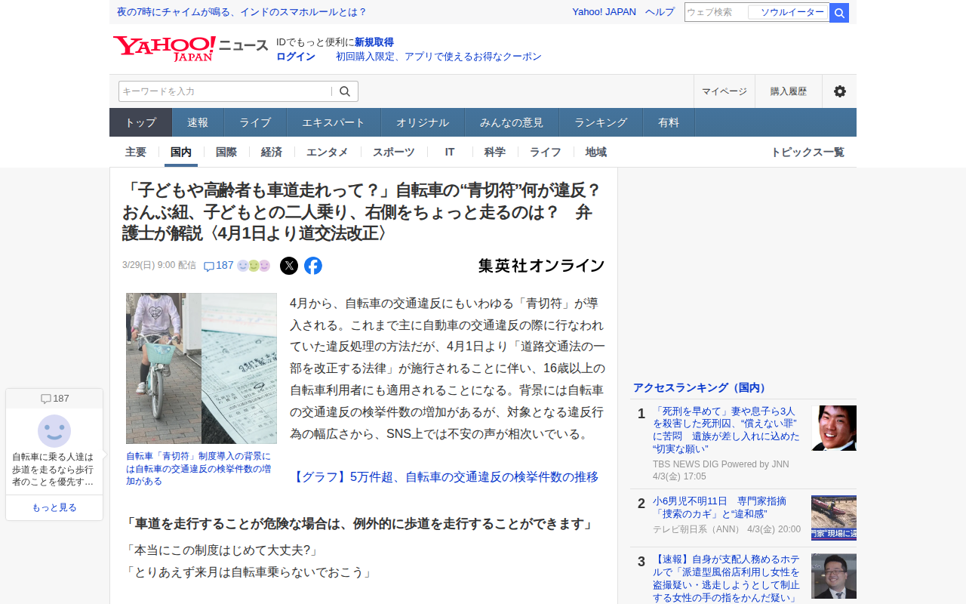Click the 新規取得 ID registration link
Image resolution: width=966 pixels, height=604 pixels.
click(374, 42)
